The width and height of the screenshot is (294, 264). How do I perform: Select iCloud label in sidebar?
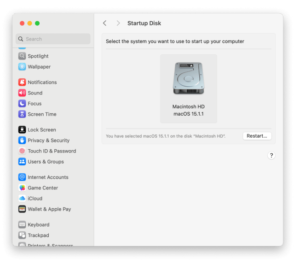(x=35, y=199)
